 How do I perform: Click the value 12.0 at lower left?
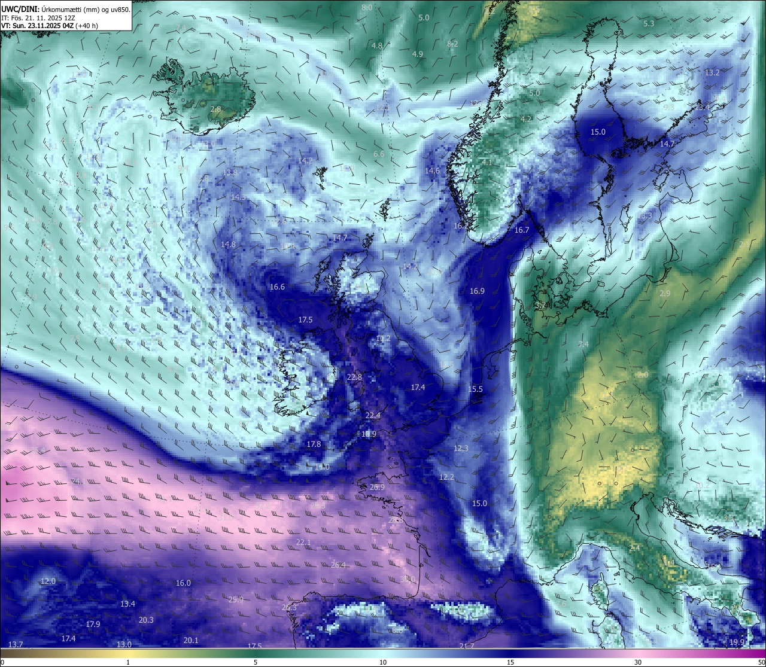[x=48, y=581]
